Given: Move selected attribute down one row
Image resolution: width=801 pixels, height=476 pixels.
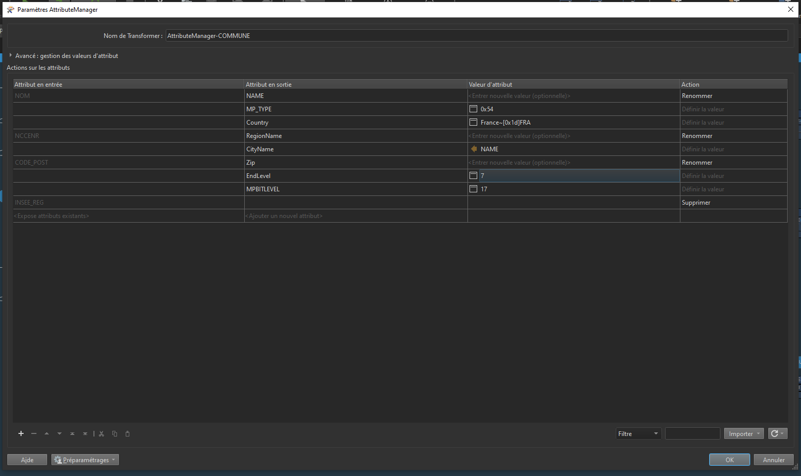Looking at the screenshot, I should (60, 433).
